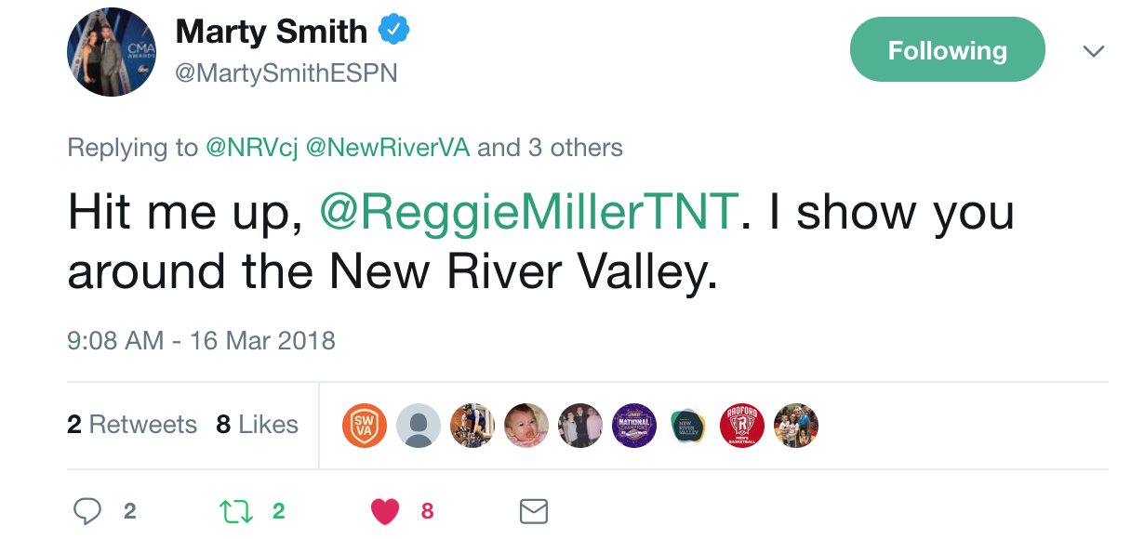The image size is (1131, 539).
Task: Click the reply speech bubble icon
Action: click(86, 510)
